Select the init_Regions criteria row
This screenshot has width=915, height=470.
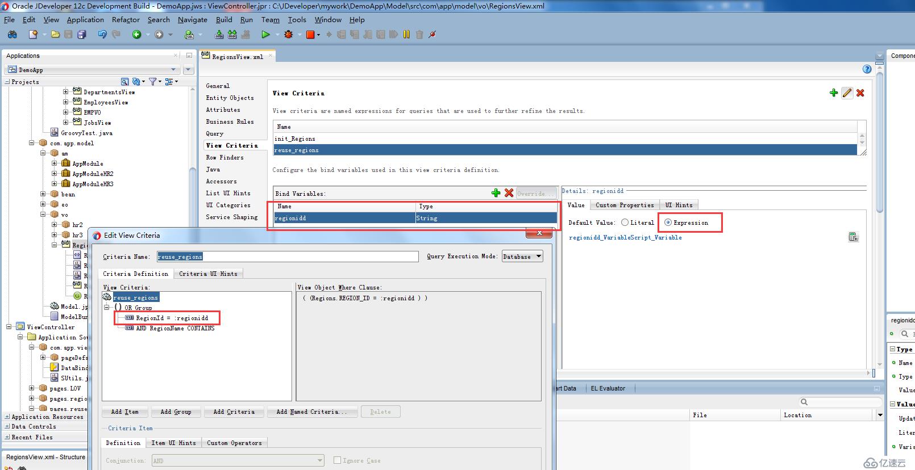[x=565, y=139]
